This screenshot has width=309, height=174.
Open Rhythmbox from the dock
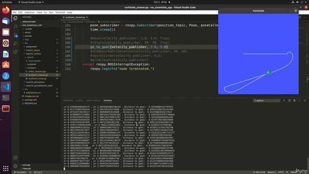point(6,43)
